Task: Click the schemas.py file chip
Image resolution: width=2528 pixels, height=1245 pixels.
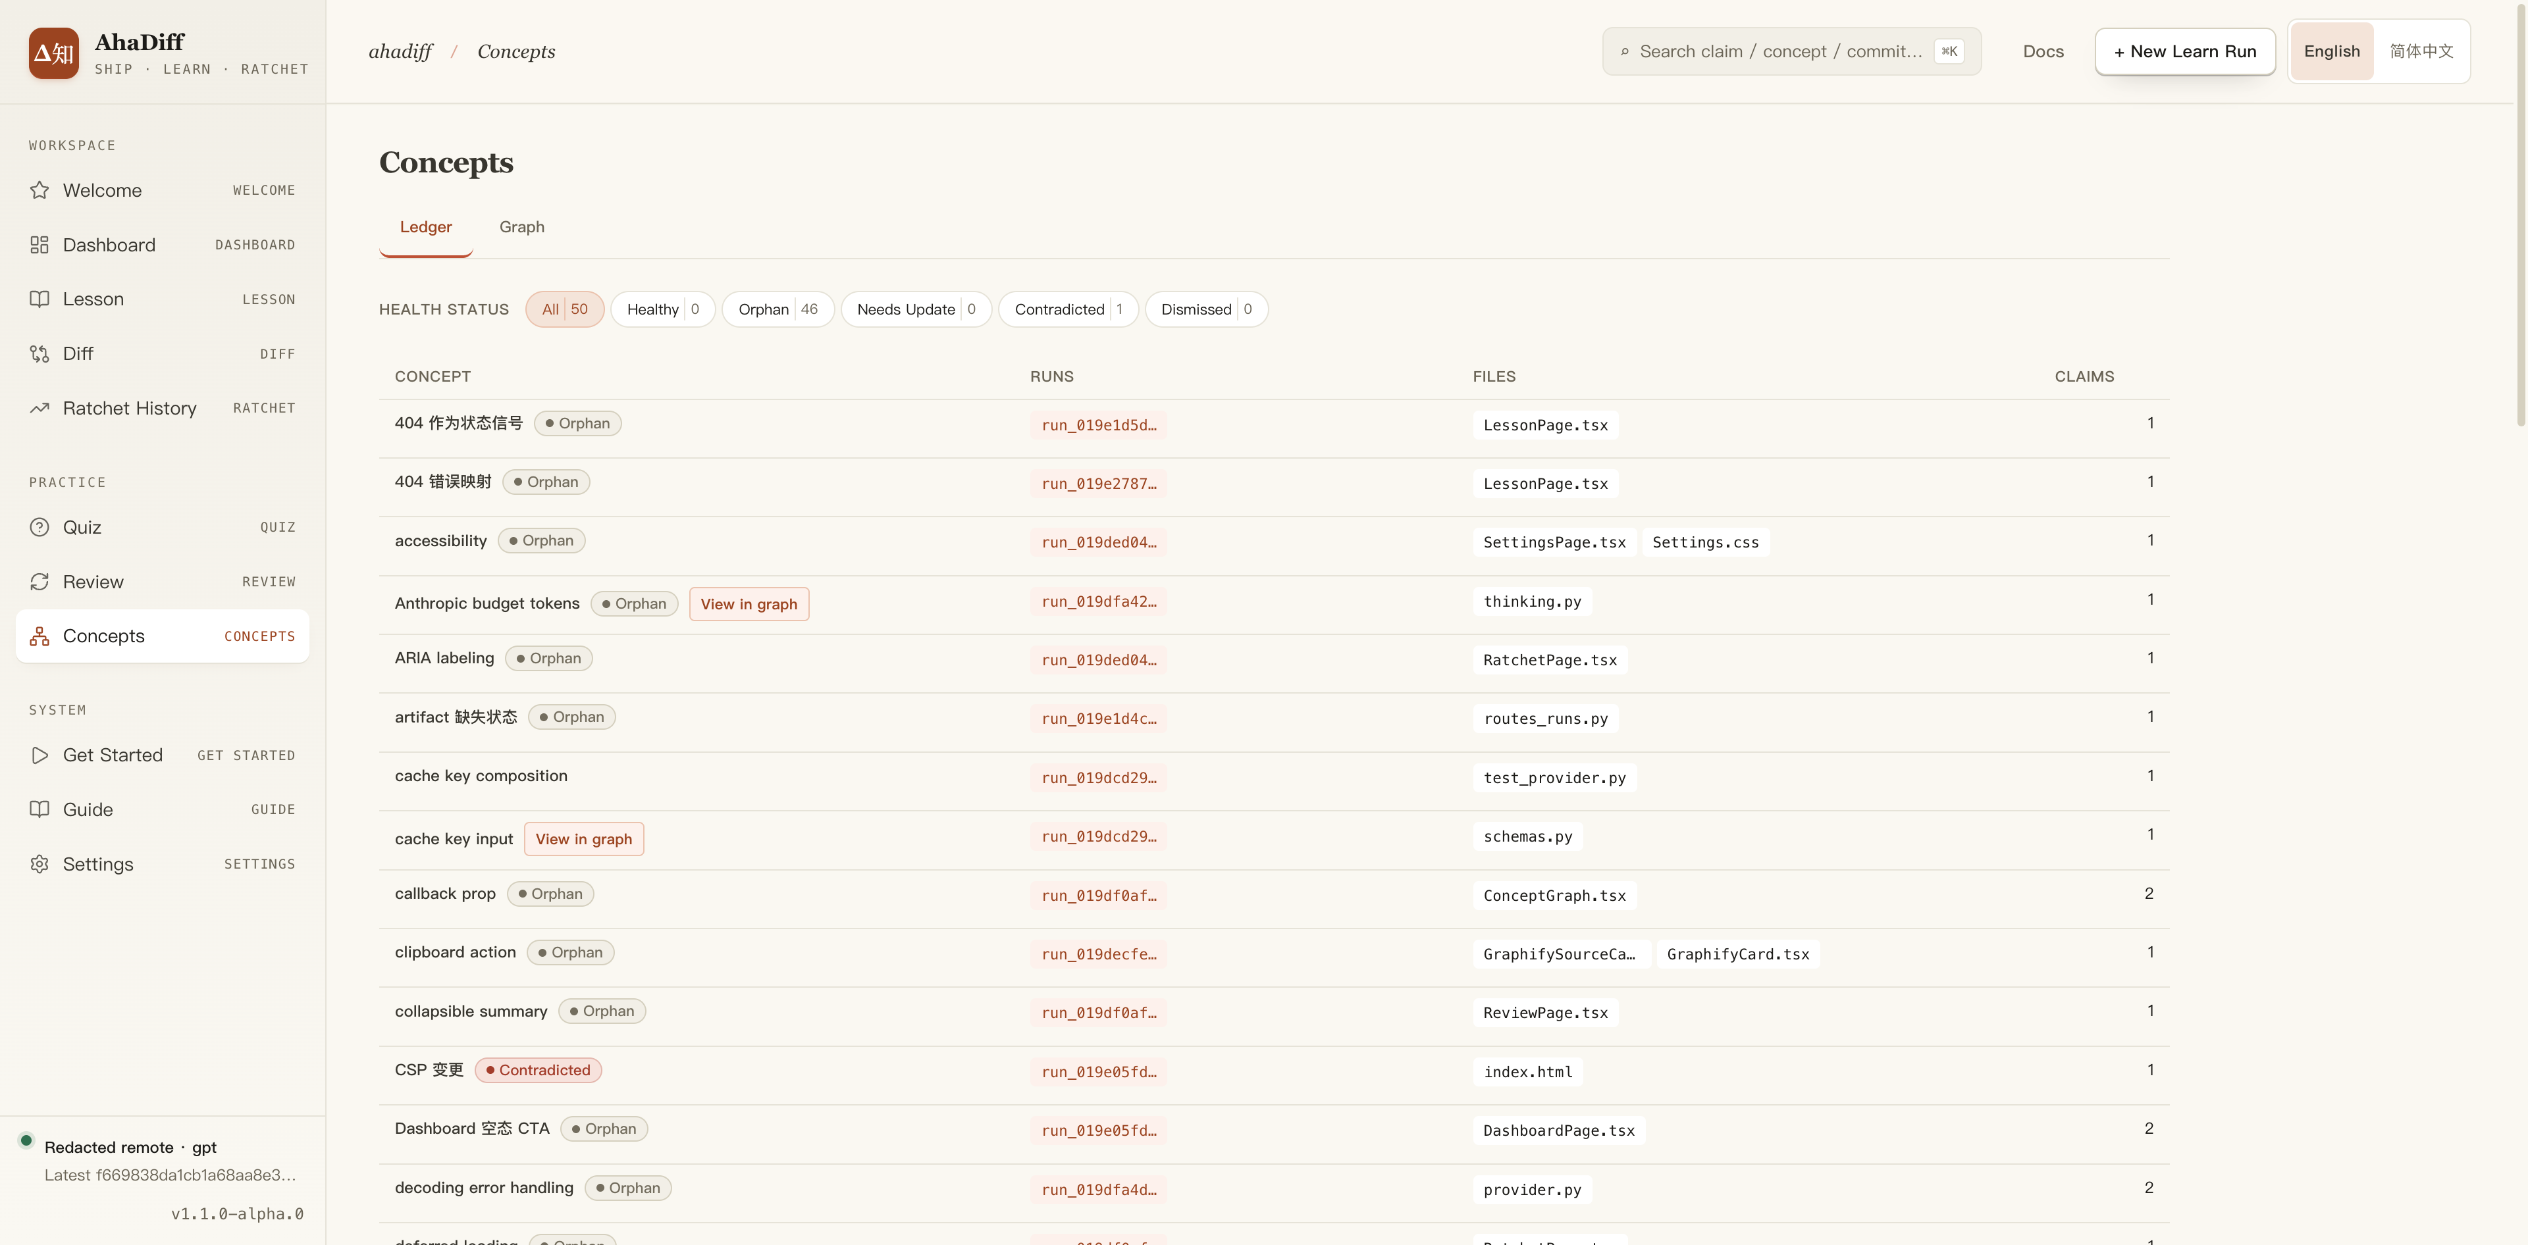Action: coord(1528,837)
